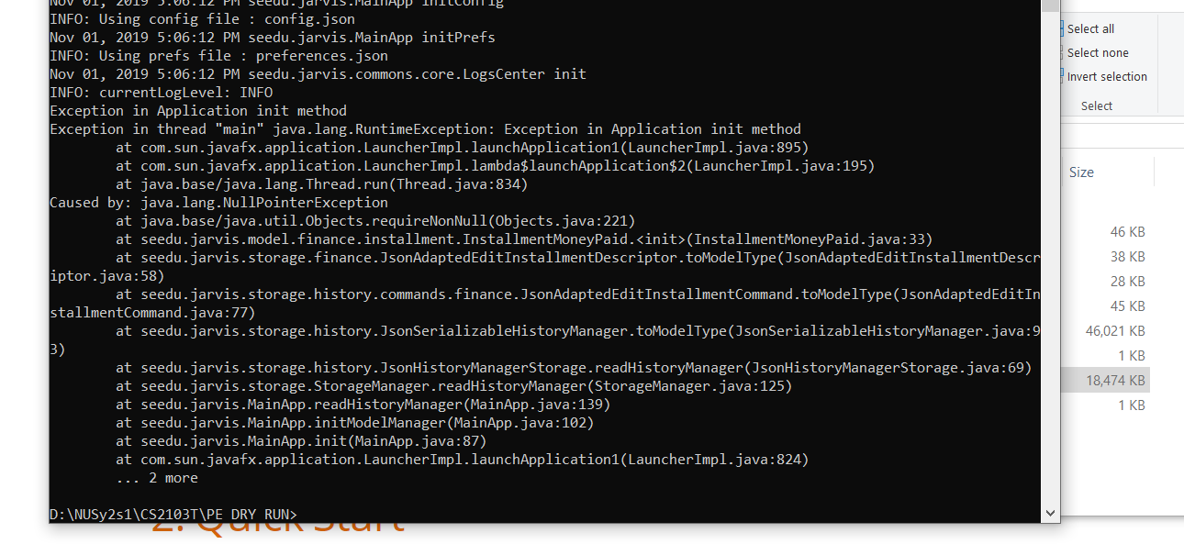
Task: Click the MainApp.init(MainApp.java:87) stack line
Action: tap(302, 441)
